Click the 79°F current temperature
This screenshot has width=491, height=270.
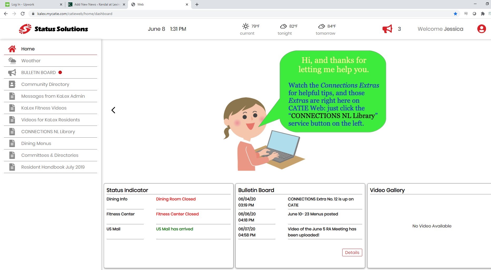pos(255,26)
